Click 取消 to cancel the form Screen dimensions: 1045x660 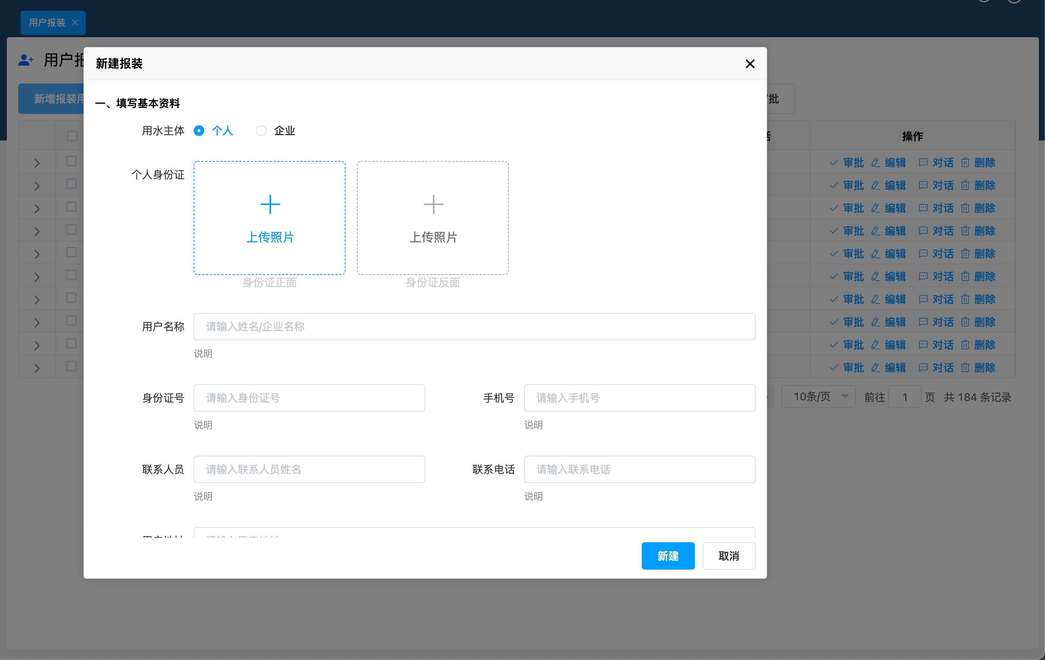coord(729,556)
